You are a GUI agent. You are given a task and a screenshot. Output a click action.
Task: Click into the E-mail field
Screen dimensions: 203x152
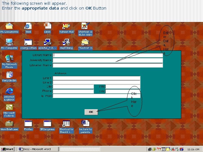(x=96, y=96)
